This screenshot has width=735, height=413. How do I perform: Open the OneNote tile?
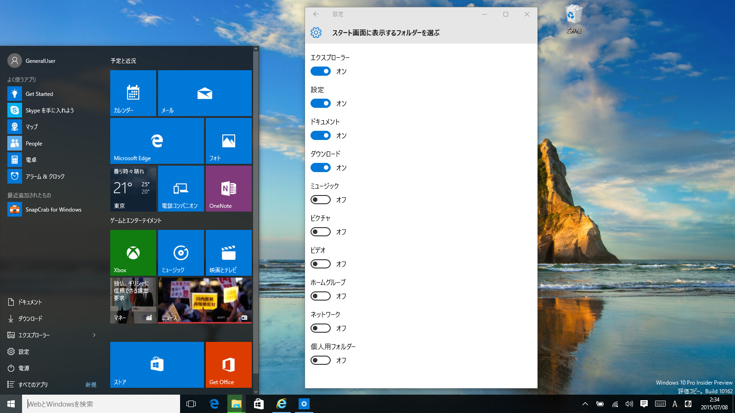pyautogui.click(x=228, y=189)
